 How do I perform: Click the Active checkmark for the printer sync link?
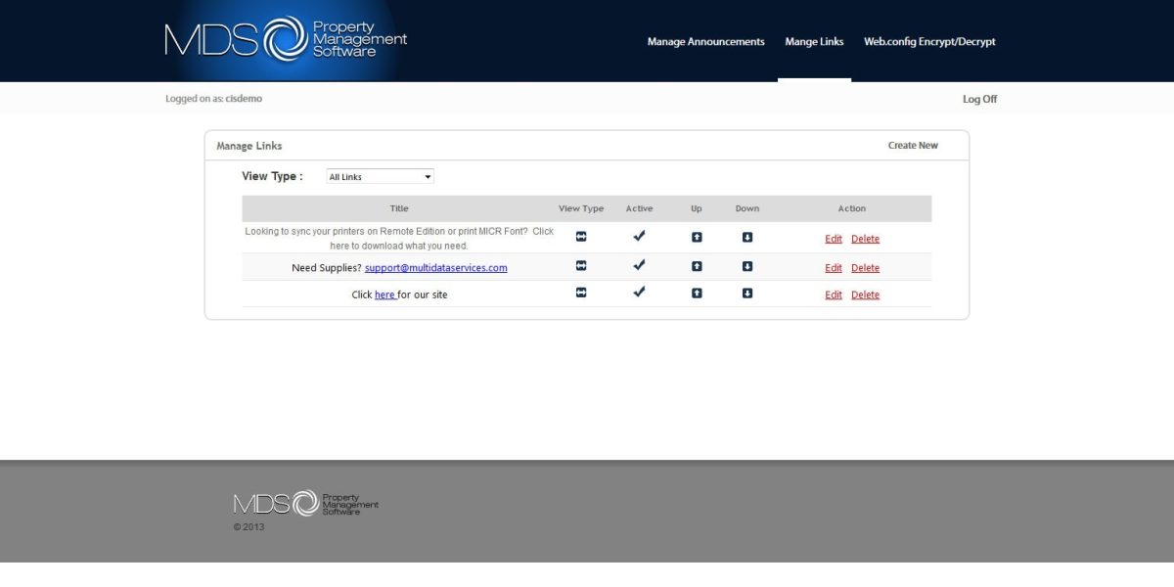point(640,236)
